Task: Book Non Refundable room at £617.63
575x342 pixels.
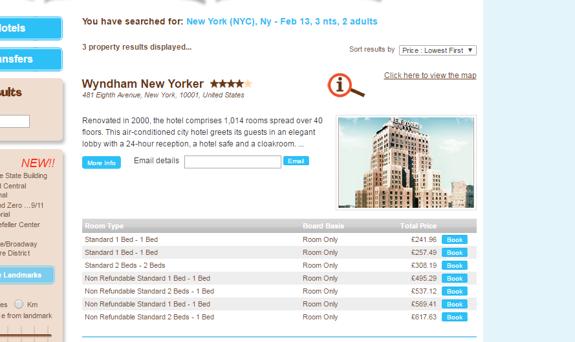Action: pyautogui.click(x=454, y=317)
